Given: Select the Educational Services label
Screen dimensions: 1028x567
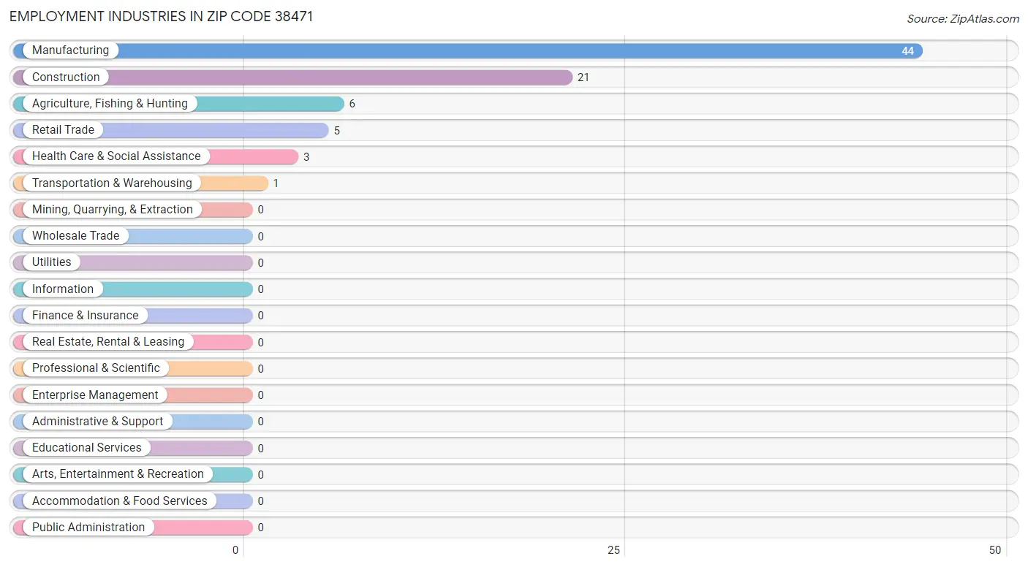Looking at the screenshot, I should point(87,448).
